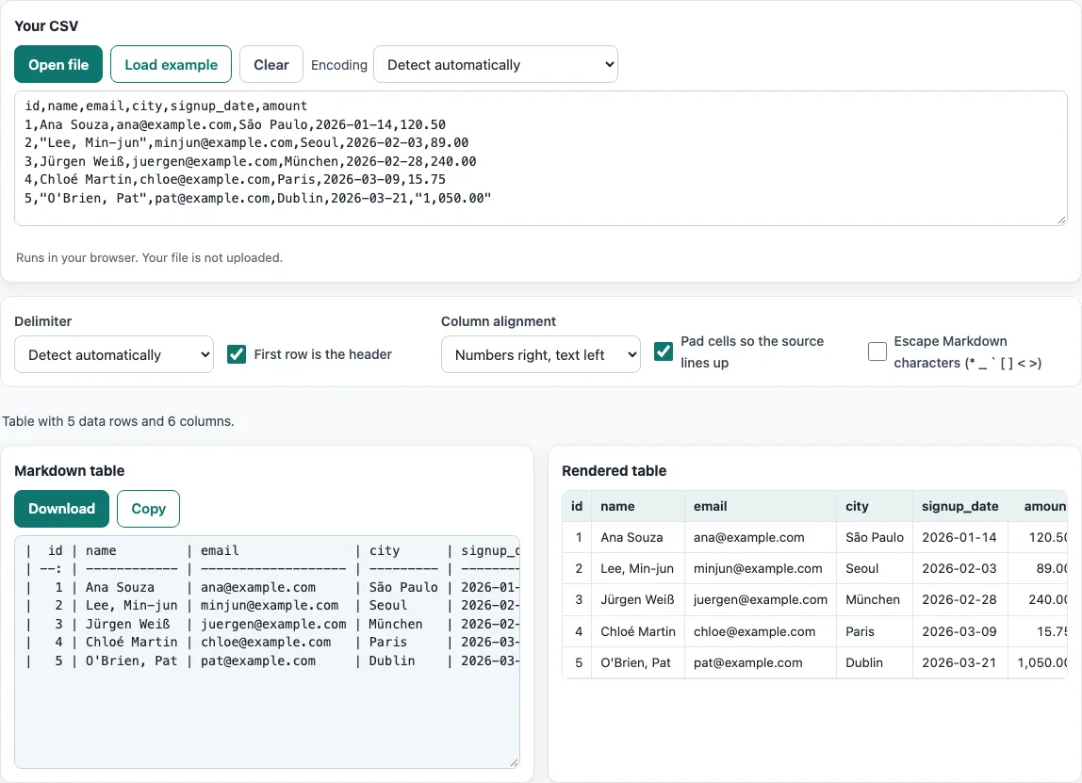
Task: Click '2026-02-28' date cell in rendered table
Action: pyautogui.click(x=959, y=599)
